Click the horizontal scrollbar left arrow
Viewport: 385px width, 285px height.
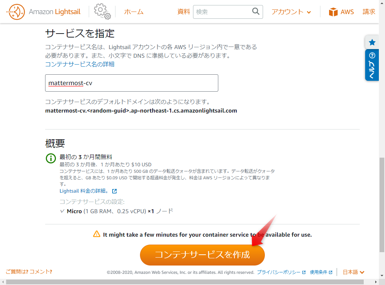coord(3,282)
